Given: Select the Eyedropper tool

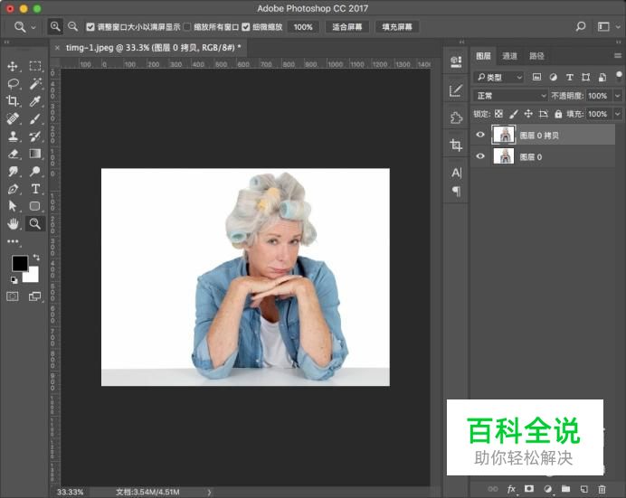Looking at the screenshot, I should [35, 100].
